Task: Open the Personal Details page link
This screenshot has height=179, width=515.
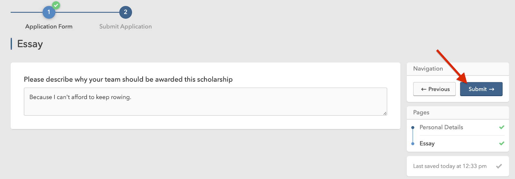Action: coord(441,127)
